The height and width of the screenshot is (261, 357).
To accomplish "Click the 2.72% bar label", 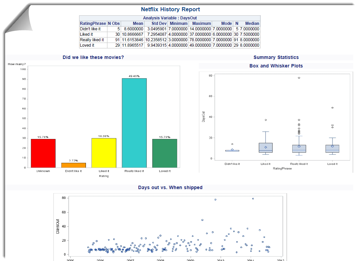I will [x=74, y=160].
